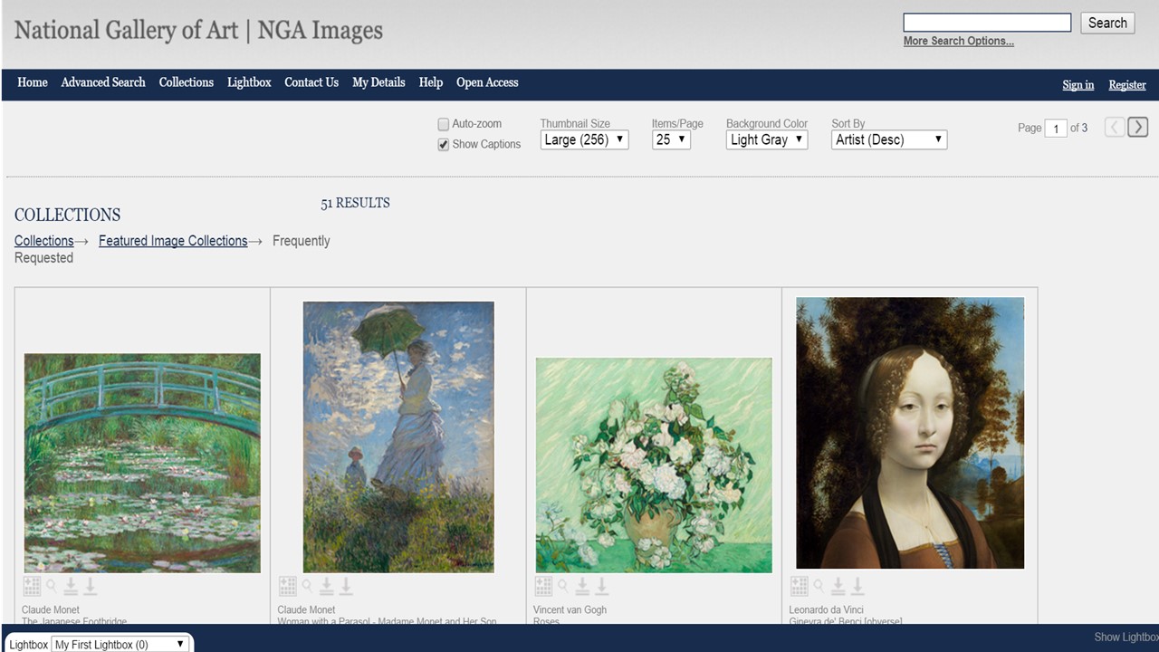Add Woman with a Parasol to lightbox icon
The image size is (1159, 652).
pos(288,586)
